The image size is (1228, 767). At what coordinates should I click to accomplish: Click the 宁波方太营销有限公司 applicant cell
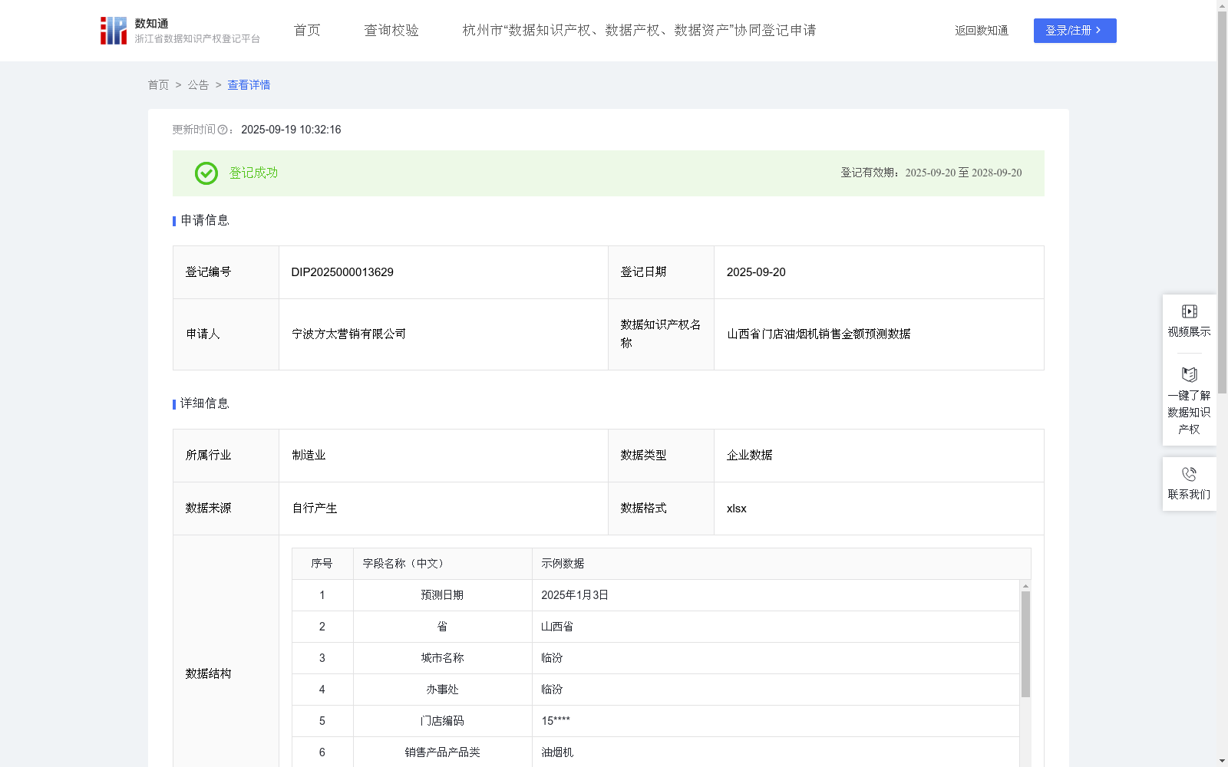348,334
